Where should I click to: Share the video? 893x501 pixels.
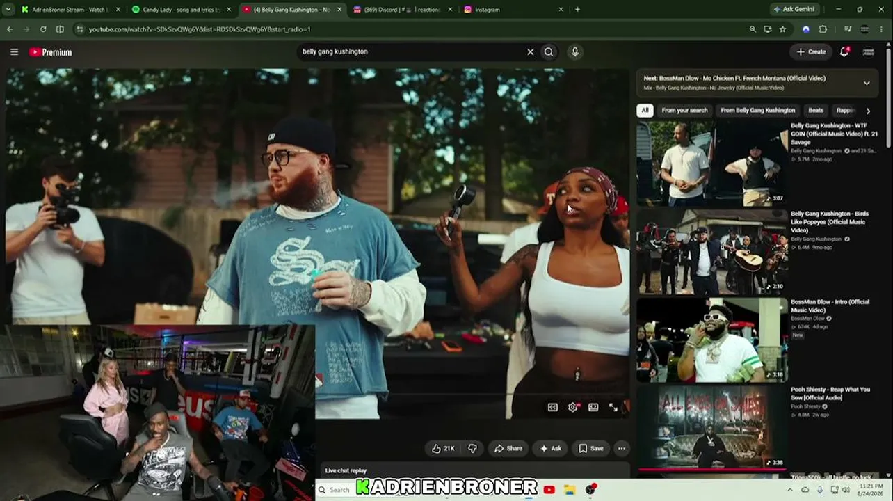click(508, 449)
